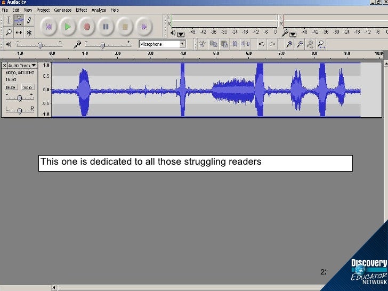Zoom in on the waveform

tap(289, 44)
